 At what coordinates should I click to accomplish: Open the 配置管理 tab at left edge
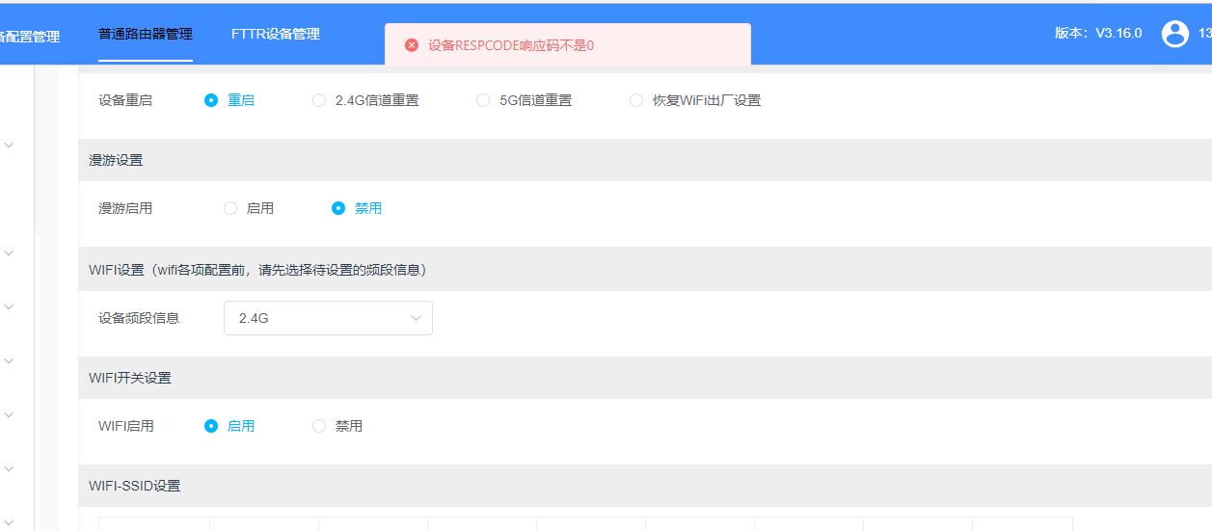coord(30,37)
